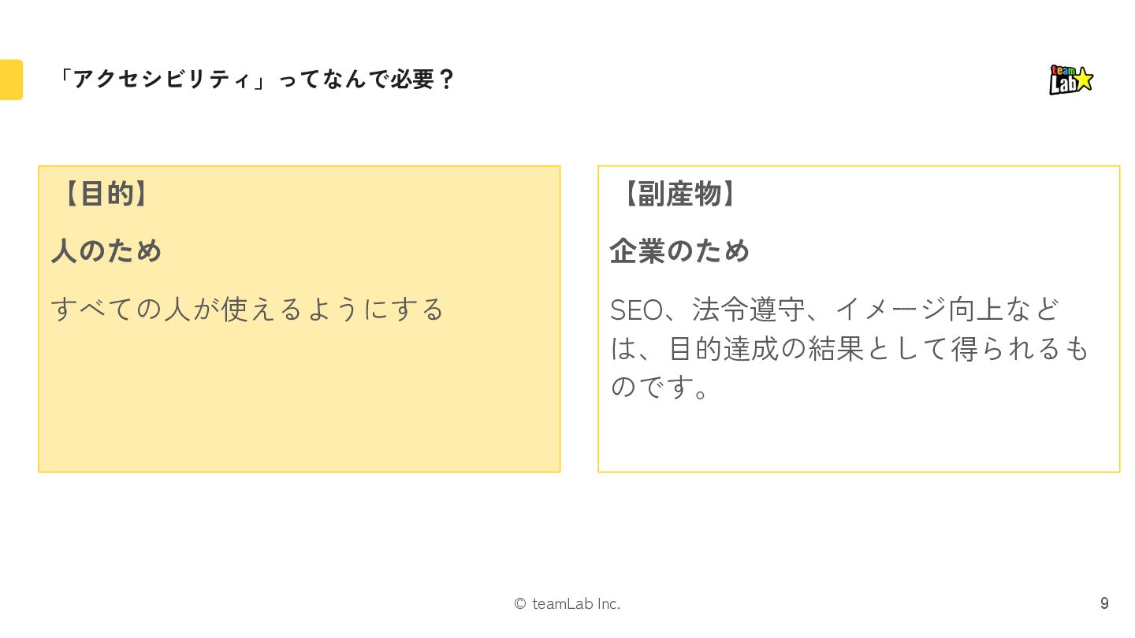Click the star shape in the logo

coord(1084,79)
